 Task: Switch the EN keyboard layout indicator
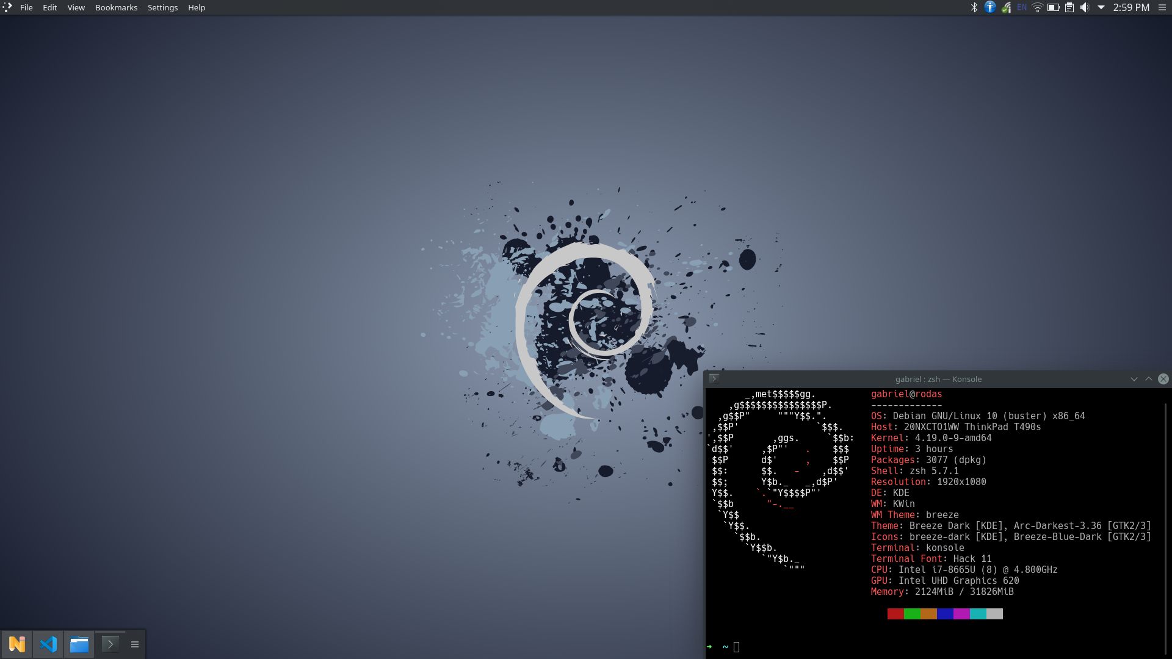[x=1021, y=7]
